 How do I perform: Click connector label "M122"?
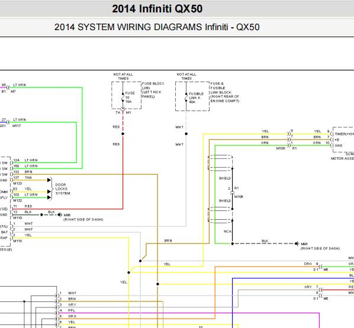tap(18, 200)
